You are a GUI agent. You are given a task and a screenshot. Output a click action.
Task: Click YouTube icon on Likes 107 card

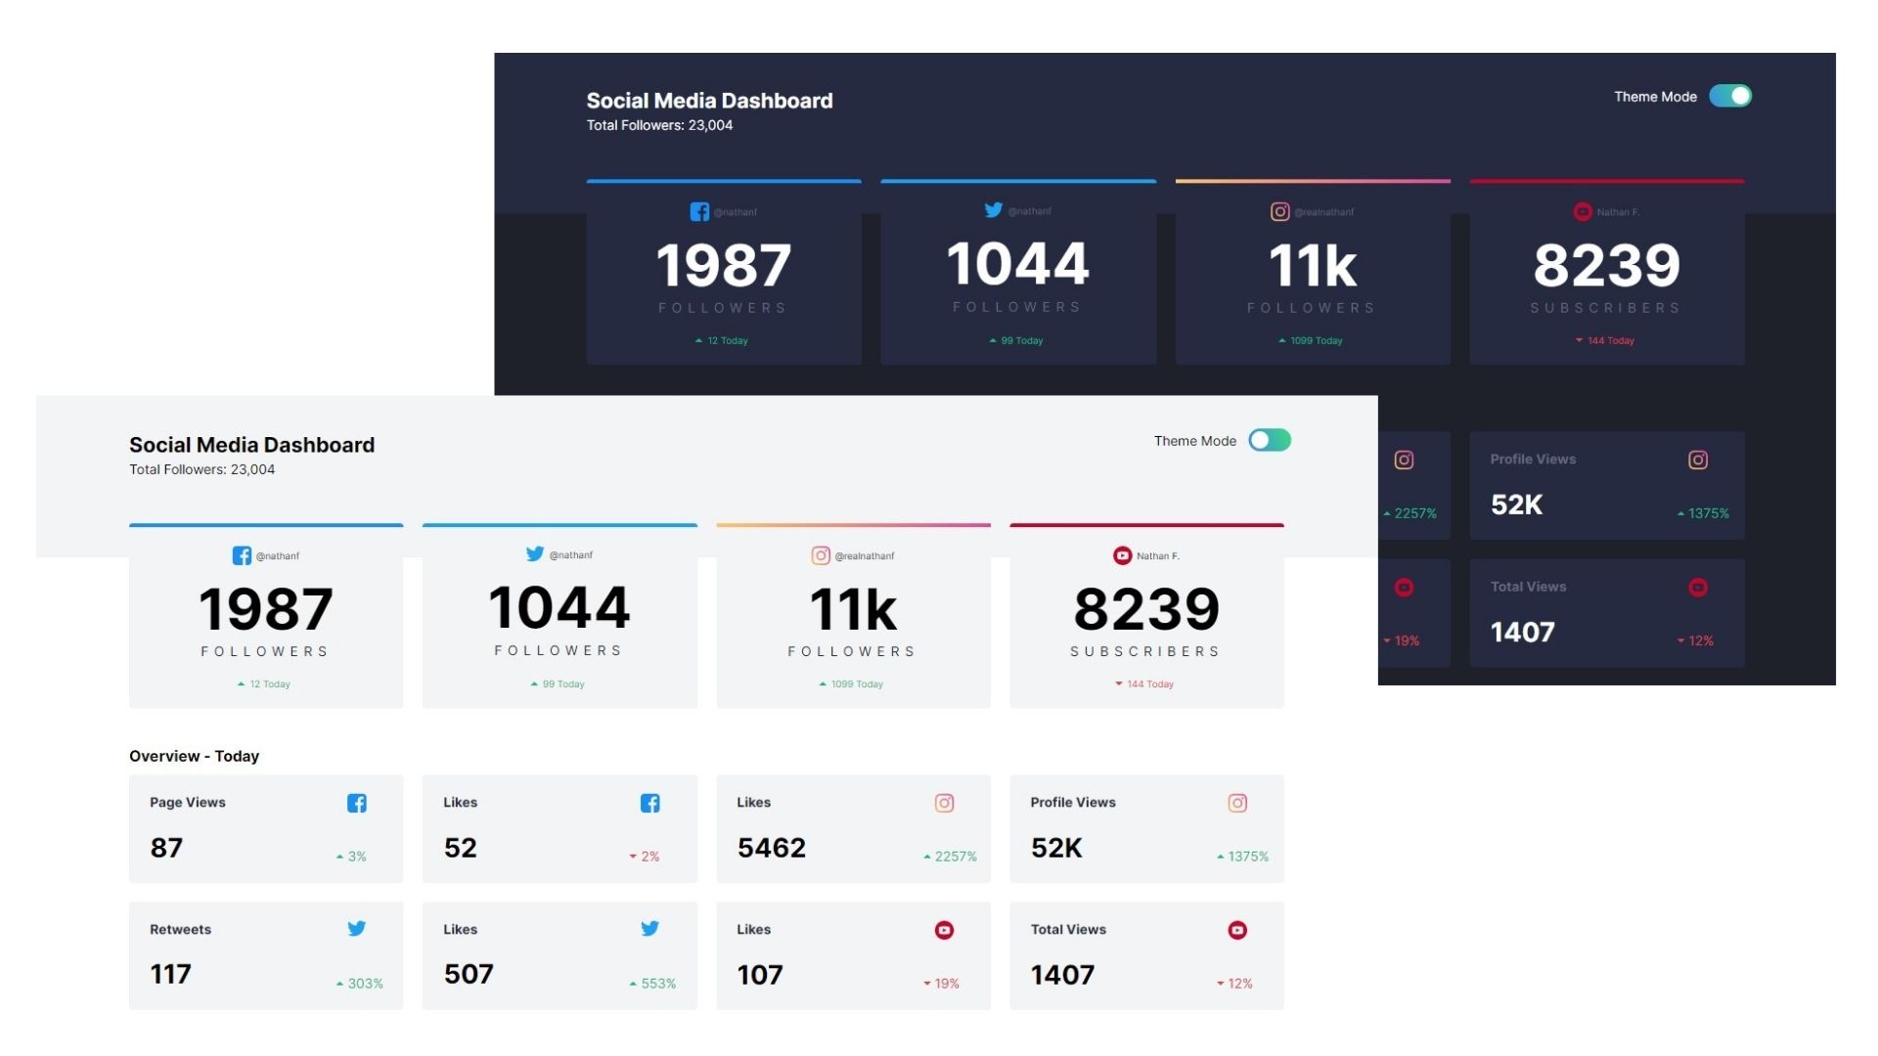944,930
